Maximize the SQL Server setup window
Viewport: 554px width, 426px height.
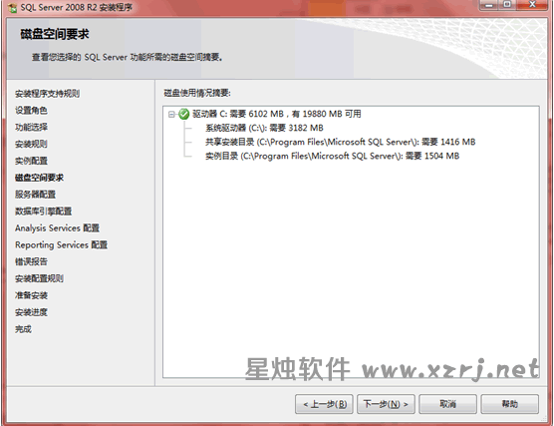pos(507,5)
